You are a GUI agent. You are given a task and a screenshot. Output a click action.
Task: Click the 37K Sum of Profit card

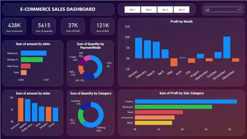pyautogui.click(x=73, y=27)
